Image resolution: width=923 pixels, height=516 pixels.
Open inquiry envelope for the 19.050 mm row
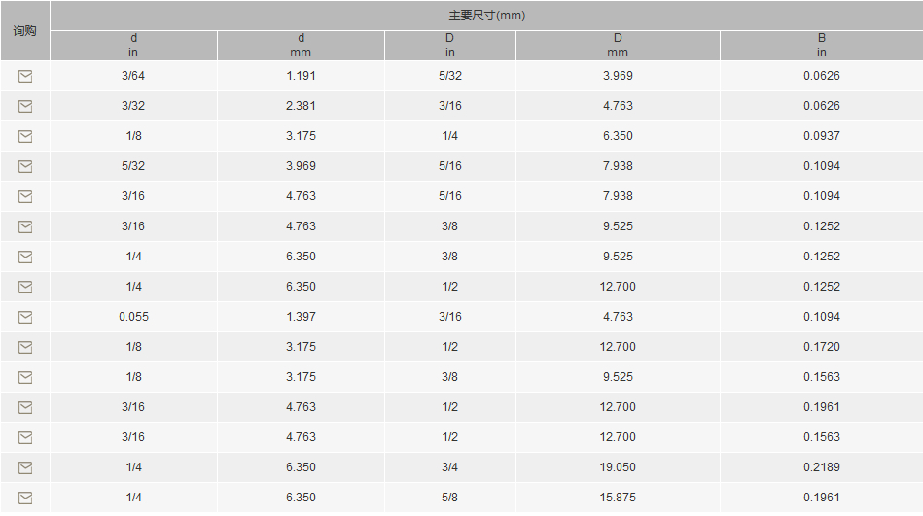[x=25, y=467]
